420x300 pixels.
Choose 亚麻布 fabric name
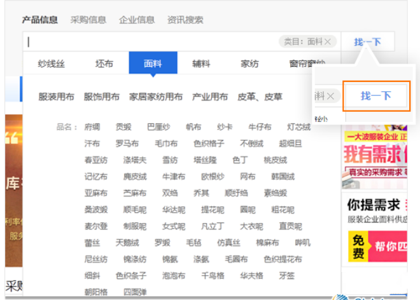click(96, 193)
